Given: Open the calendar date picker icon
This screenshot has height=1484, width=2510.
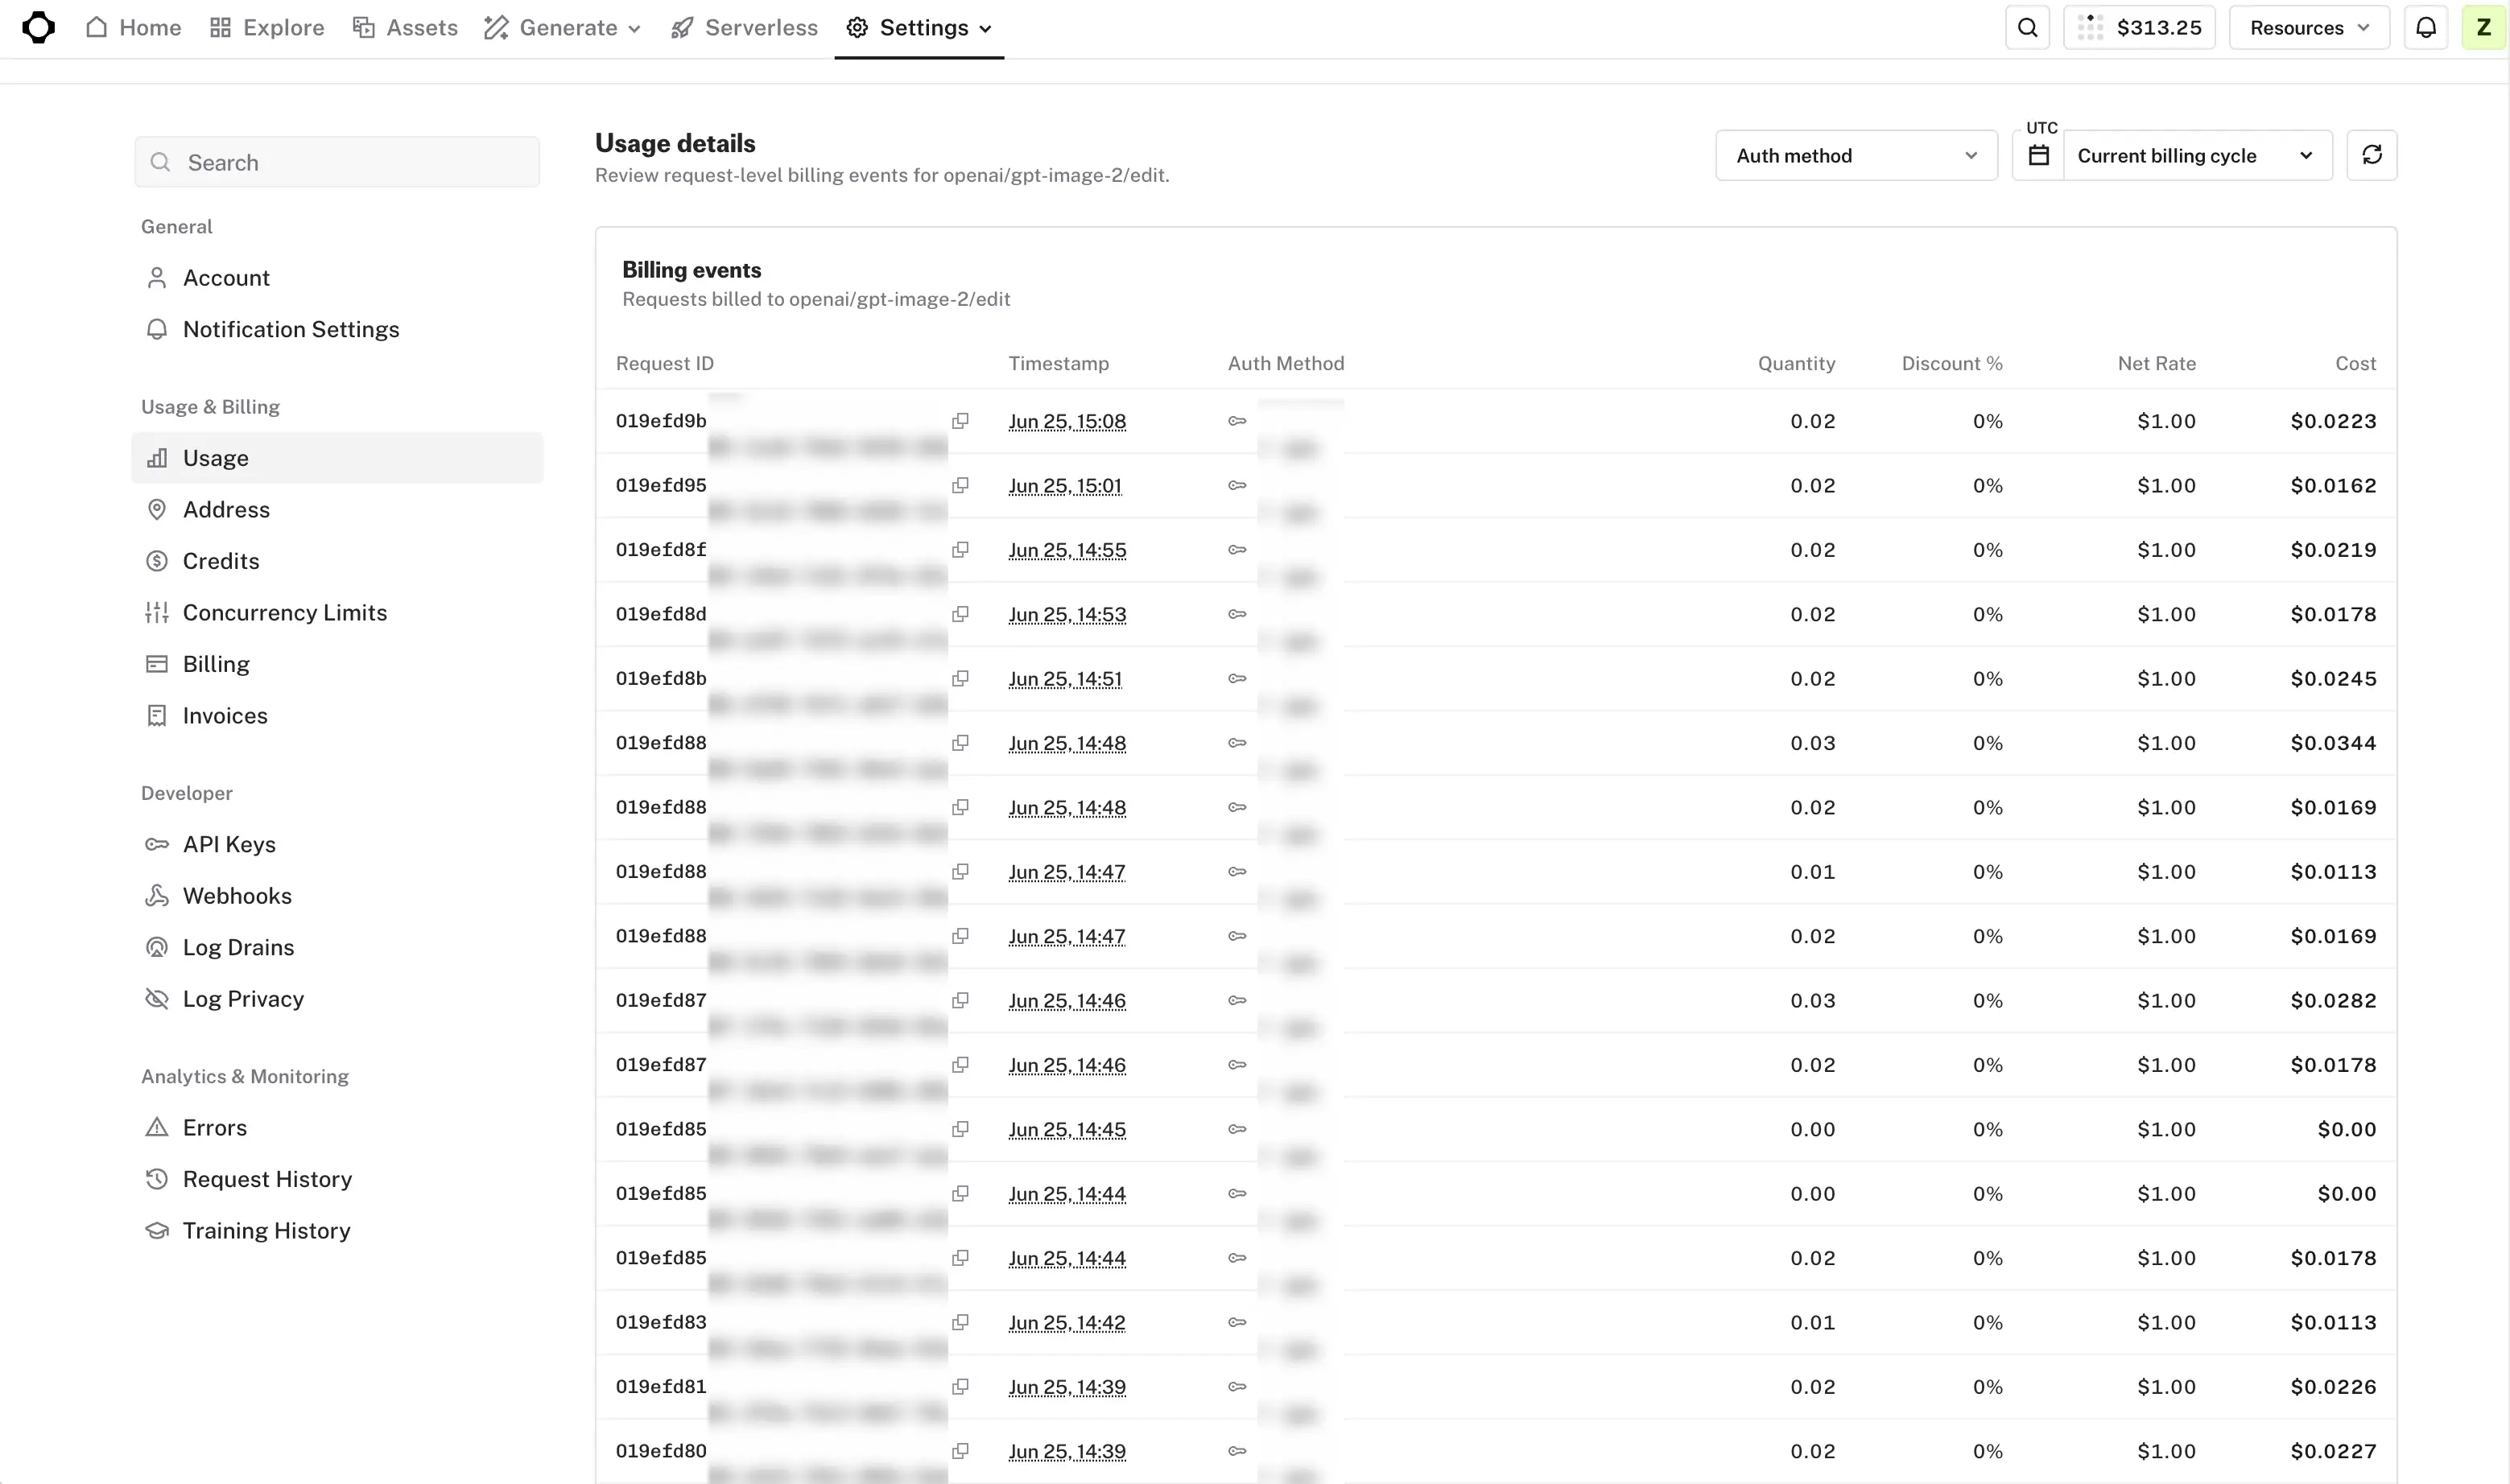Looking at the screenshot, I should click(2038, 155).
